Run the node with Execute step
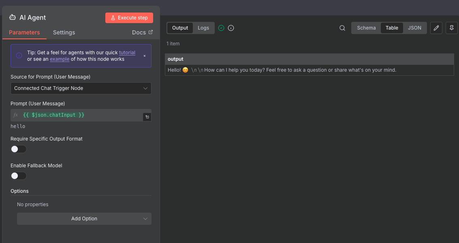This screenshot has height=243, width=459. point(129,18)
